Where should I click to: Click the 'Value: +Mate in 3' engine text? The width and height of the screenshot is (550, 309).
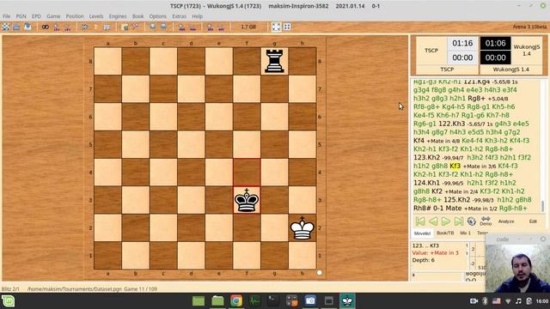(436, 252)
